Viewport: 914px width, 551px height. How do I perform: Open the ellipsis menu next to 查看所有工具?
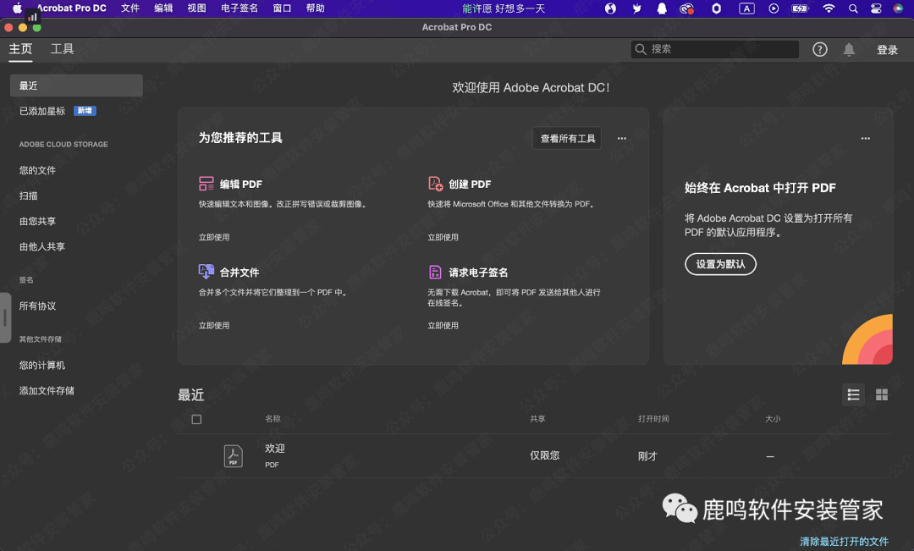(x=622, y=138)
